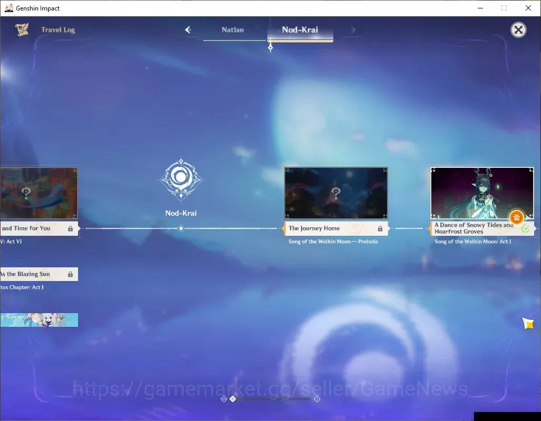Click the Genshin Impact window icon
The width and height of the screenshot is (541, 421).
coord(9,8)
